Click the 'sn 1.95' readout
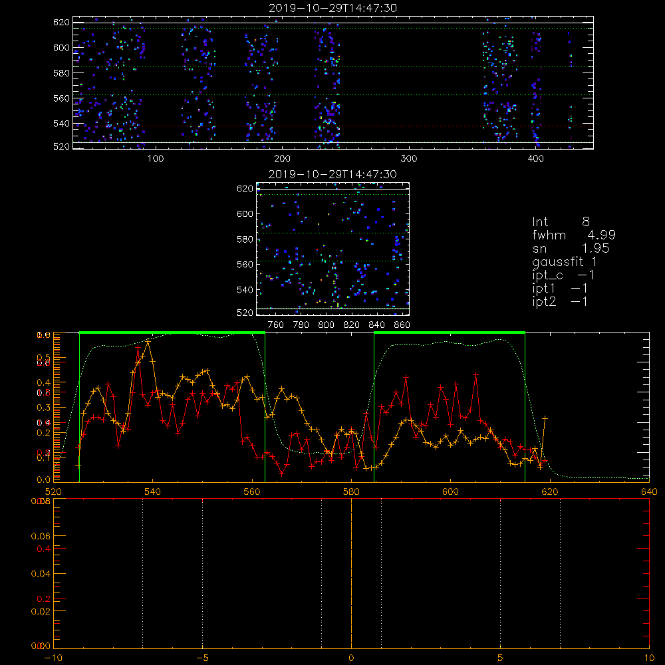This screenshot has width=665, height=665. [571, 249]
